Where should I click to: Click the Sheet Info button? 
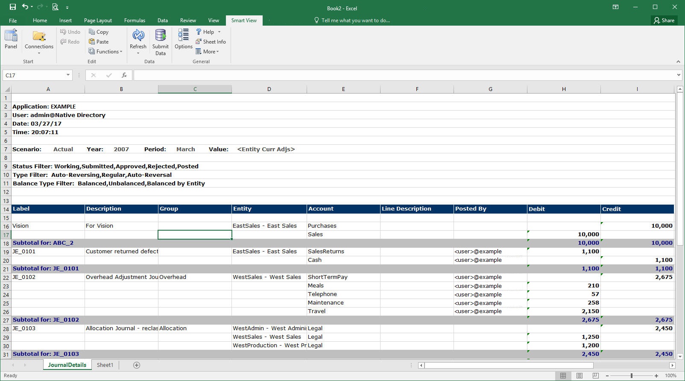[211, 42]
